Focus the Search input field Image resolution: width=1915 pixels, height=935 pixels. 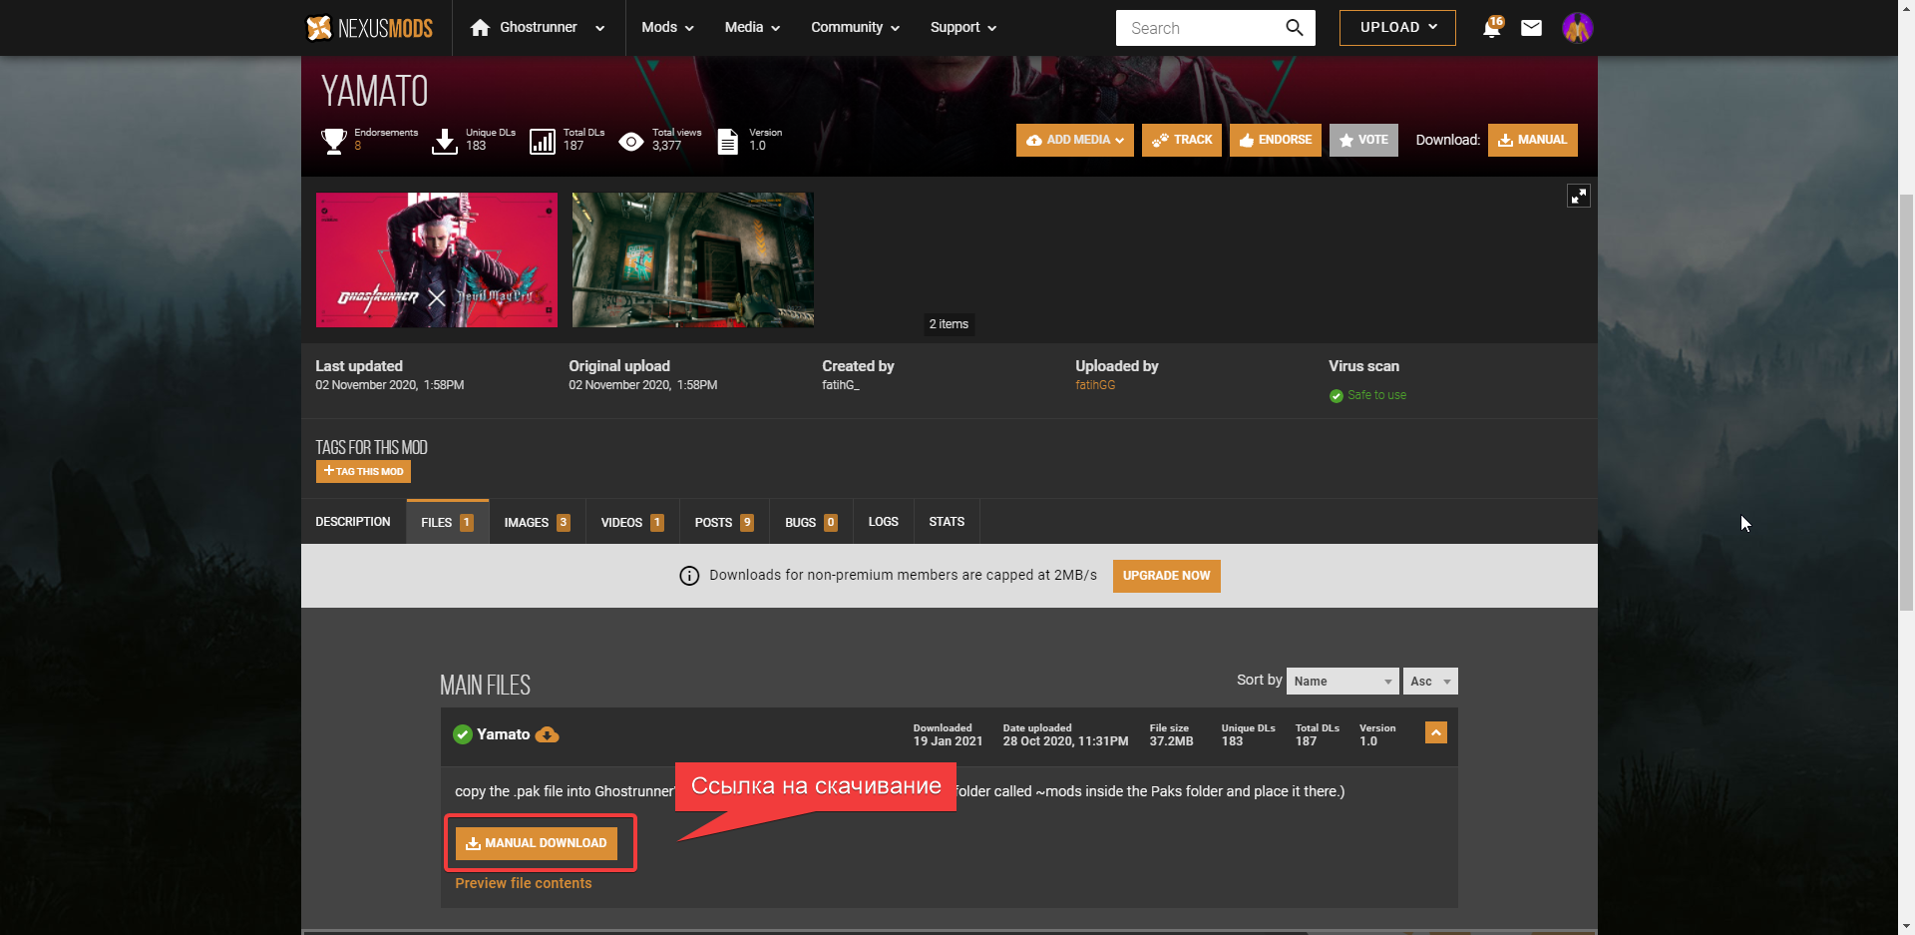[1202, 28]
